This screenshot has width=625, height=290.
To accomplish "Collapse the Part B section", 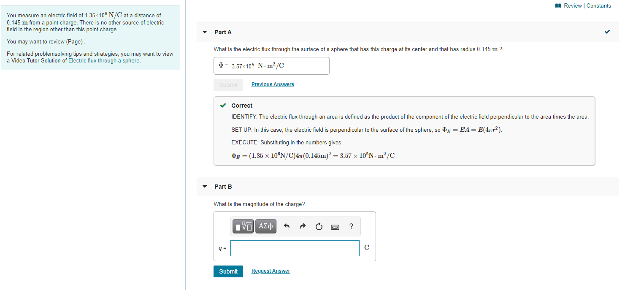I will click(x=205, y=186).
